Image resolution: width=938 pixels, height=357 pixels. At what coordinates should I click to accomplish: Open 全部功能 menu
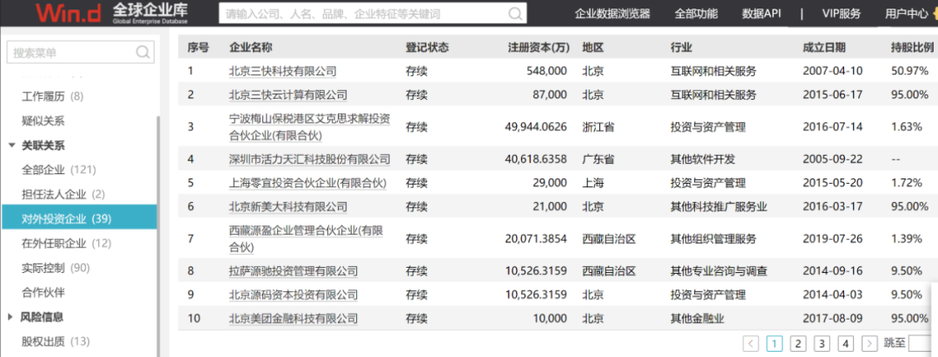coord(696,14)
